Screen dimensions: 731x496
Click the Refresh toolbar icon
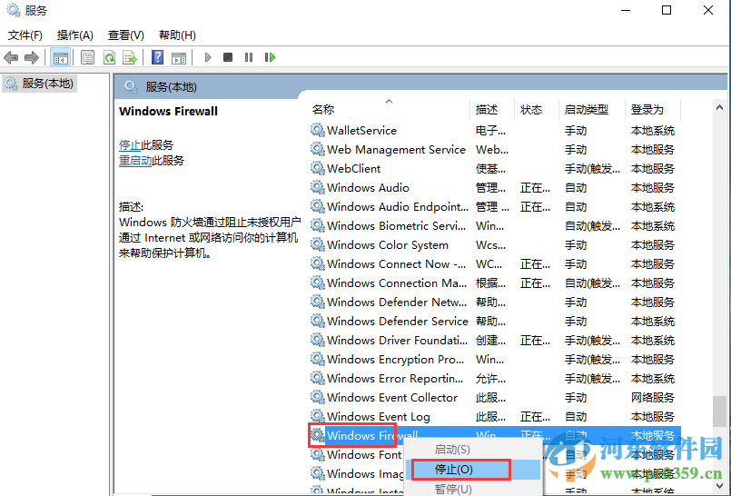[x=109, y=58]
